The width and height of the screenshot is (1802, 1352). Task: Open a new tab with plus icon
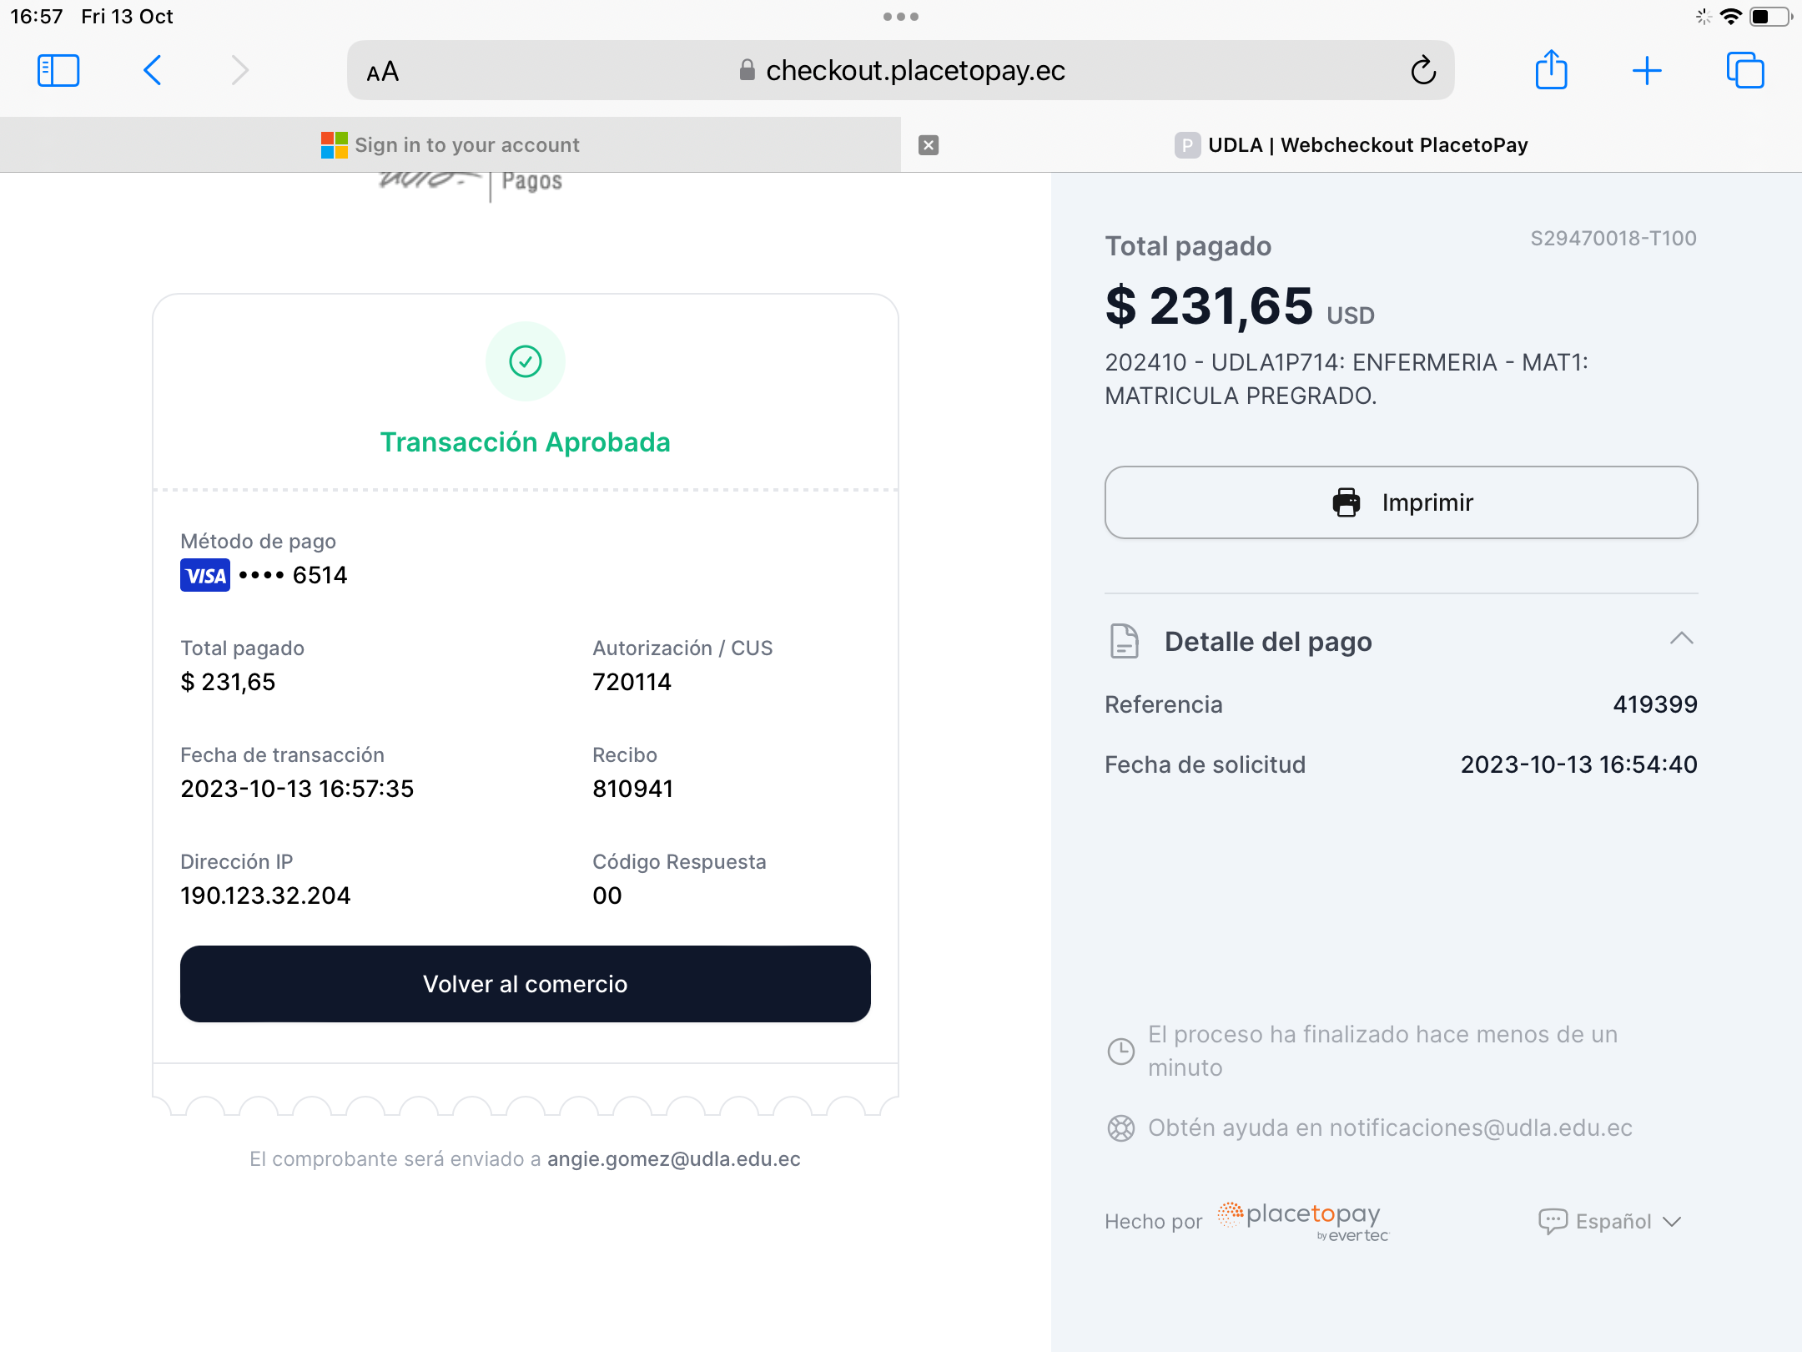(x=1647, y=71)
